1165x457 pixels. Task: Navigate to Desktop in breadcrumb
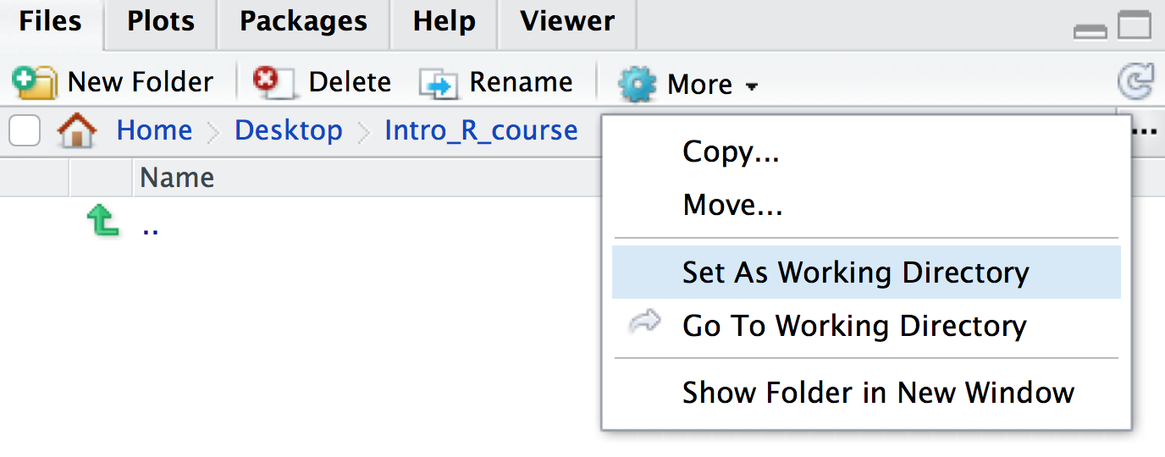288,130
